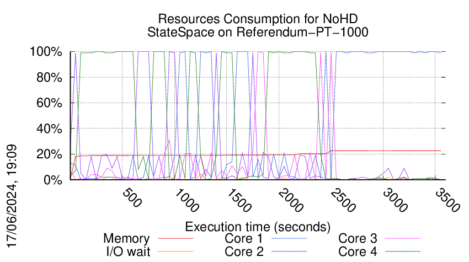Click the pink Core 3 legend line sample
The image size is (469, 262).
pos(403,238)
